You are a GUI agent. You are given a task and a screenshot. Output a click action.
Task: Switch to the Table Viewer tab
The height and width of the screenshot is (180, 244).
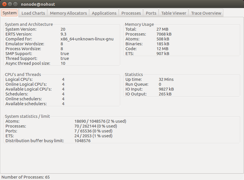(x=174, y=13)
